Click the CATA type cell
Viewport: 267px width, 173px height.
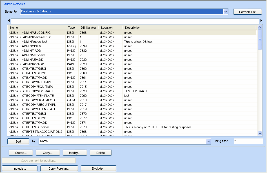point(71,100)
